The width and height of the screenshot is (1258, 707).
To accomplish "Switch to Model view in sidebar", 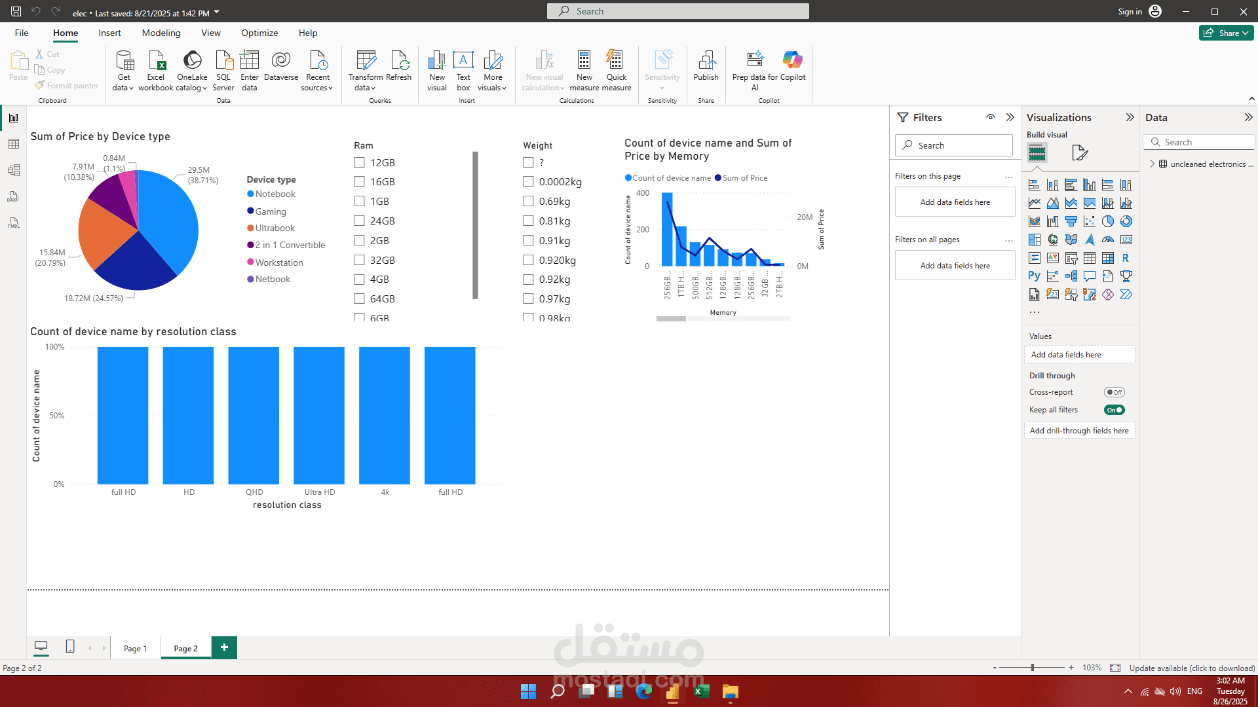I will (13, 170).
